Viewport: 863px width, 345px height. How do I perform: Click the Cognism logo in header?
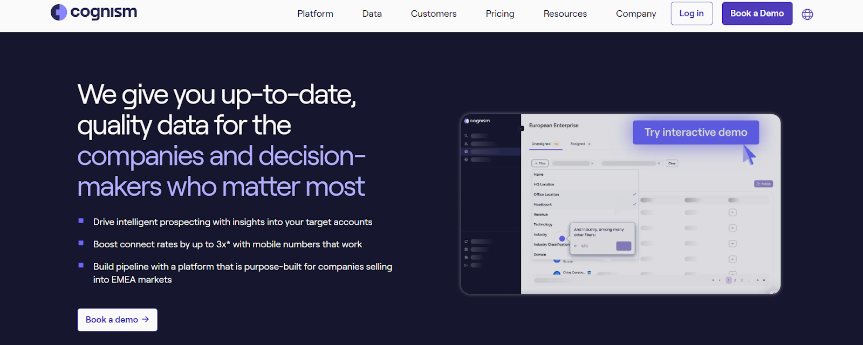coord(94,12)
